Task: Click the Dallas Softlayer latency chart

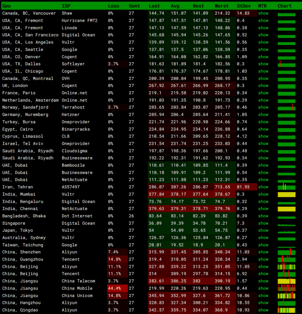Action: [x=287, y=64]
